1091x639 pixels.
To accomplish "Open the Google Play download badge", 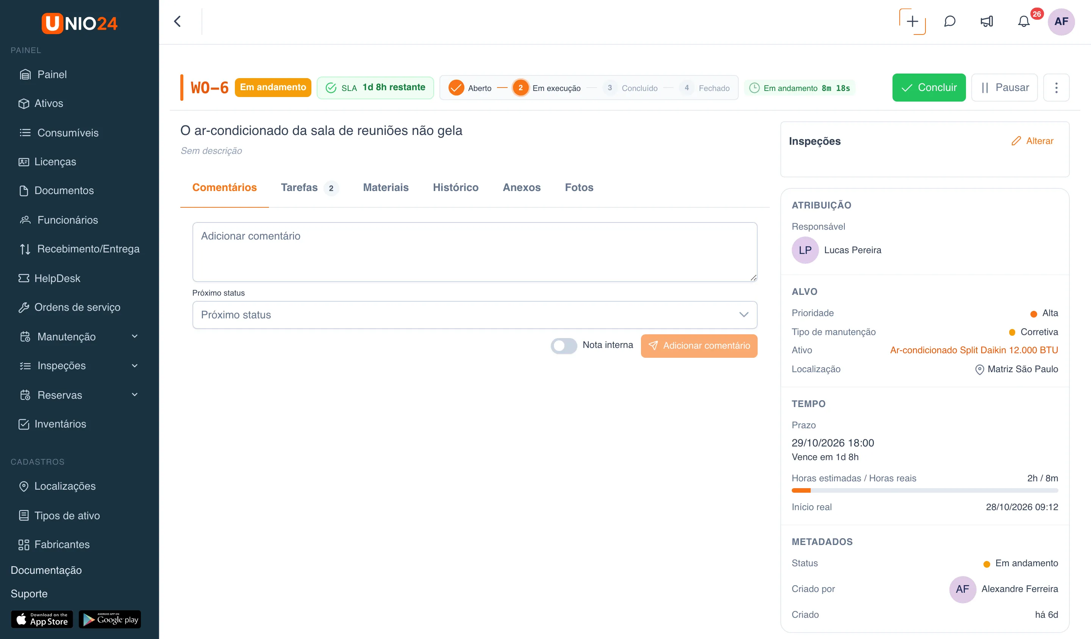I will coord(110,619).
